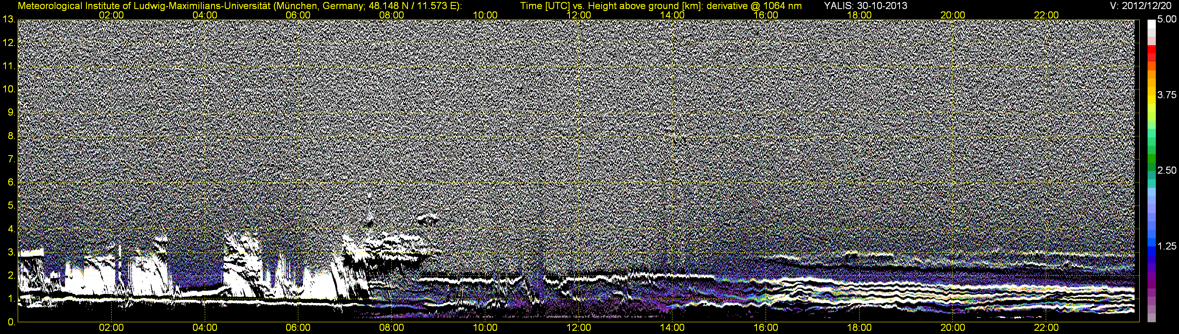Click the 20:00 label on the bottom time axis
The height and width of the screenshot is (334, 1179).
(x=953, y=328)
